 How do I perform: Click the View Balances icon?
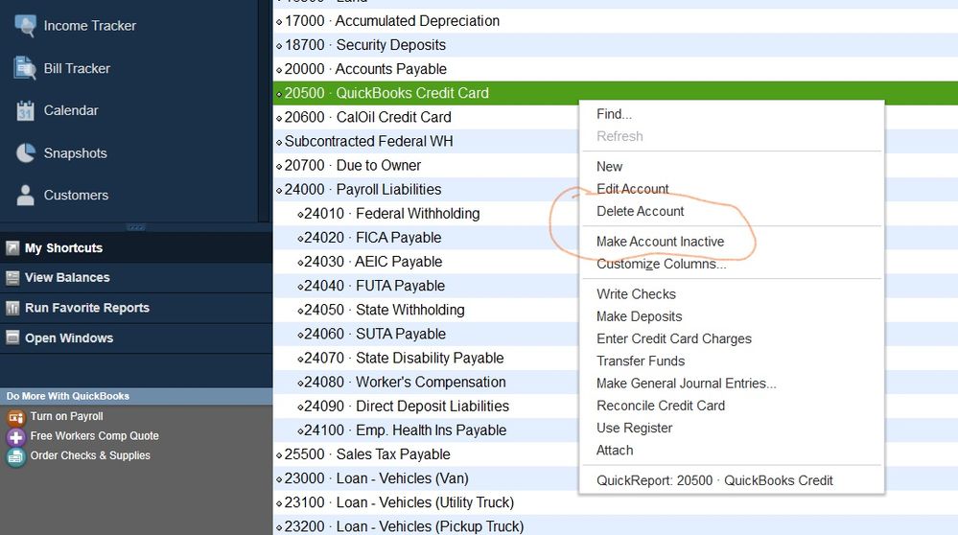(12, 278)
